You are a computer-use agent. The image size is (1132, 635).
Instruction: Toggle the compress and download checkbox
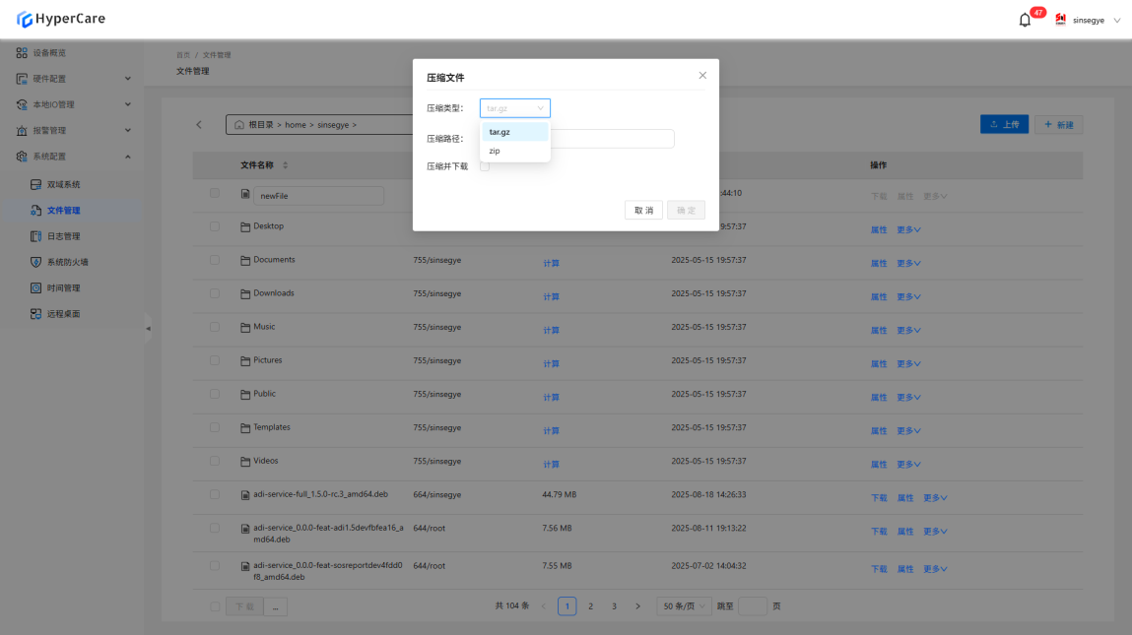click(485, 166)
